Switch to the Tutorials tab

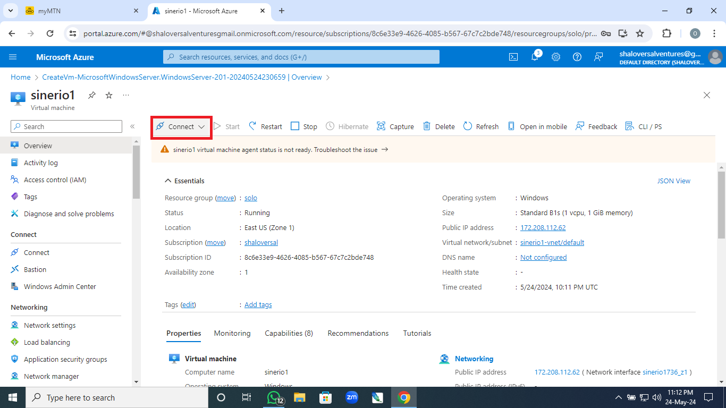(x=417, y=333)
